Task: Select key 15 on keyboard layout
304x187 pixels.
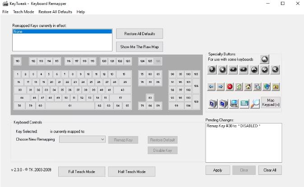Action: [x=124, y=74]
